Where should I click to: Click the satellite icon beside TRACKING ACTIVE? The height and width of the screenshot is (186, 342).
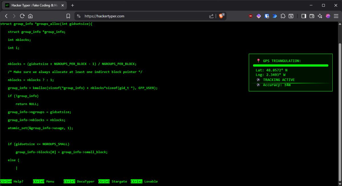258,80
